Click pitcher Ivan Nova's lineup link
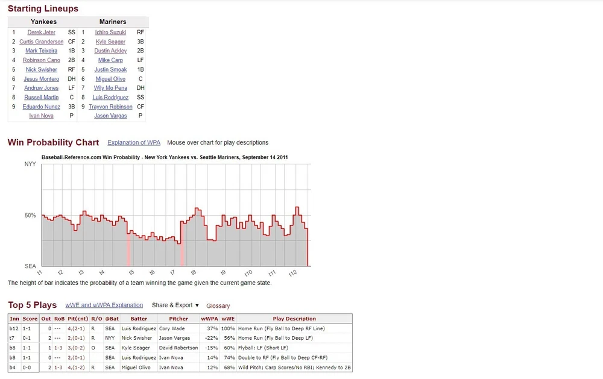The width and height of the screenshot is (603, 379). pyautogui.click(x=41, y=116)
